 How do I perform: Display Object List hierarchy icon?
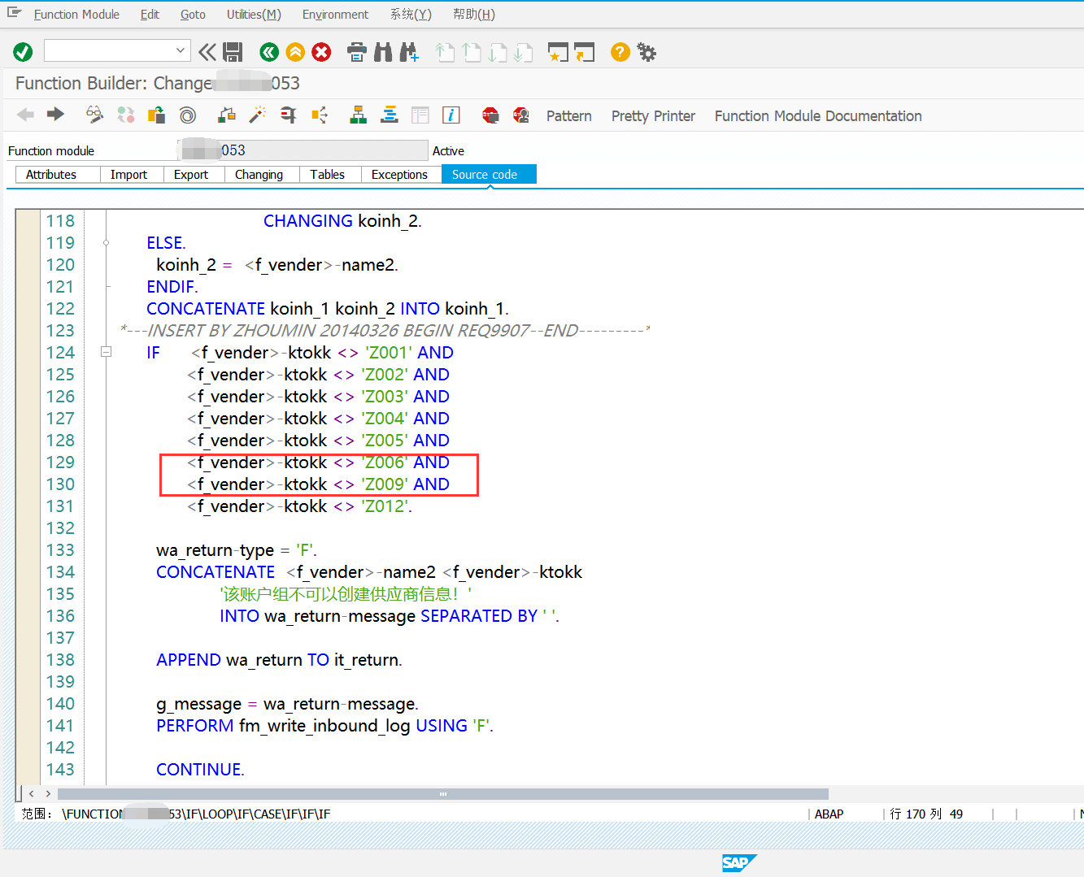pos(358,115)
